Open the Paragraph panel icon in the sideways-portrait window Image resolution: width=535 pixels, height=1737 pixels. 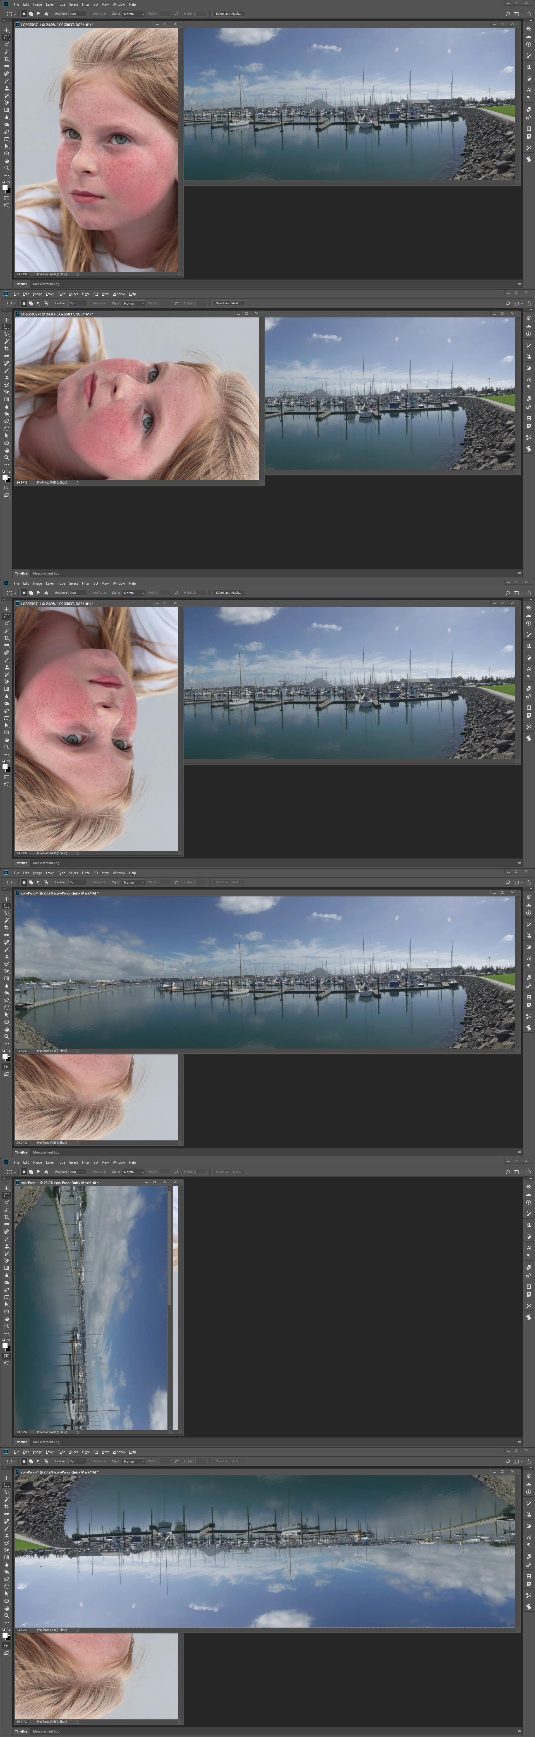(529, 388)
